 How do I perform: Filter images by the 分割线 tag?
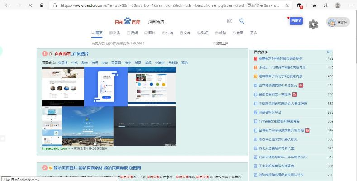point(173,62)
